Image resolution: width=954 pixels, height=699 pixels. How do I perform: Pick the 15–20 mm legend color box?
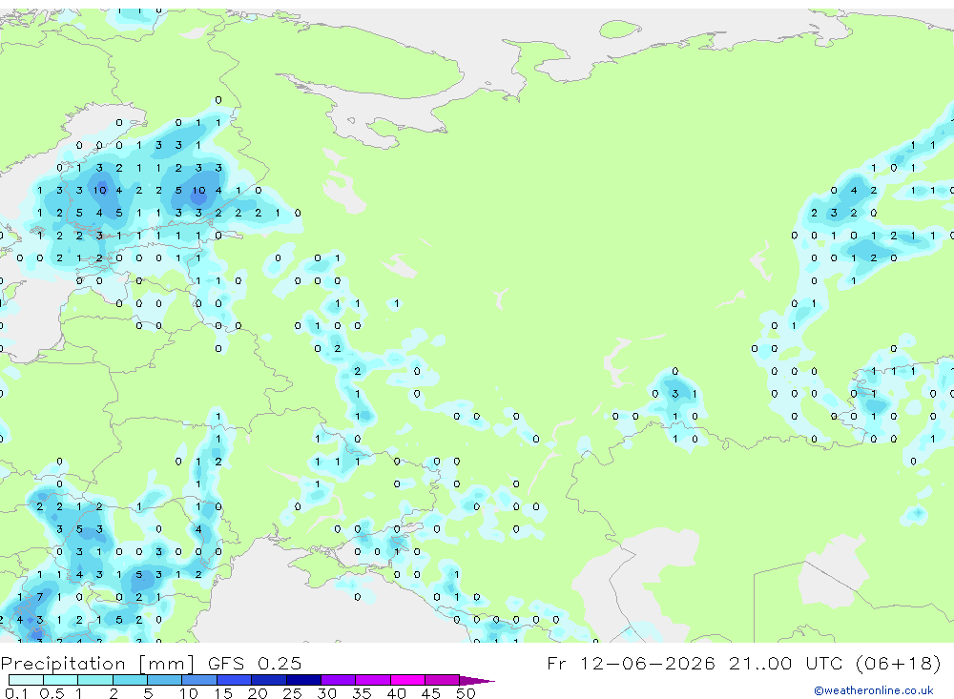tap(235, 680)
